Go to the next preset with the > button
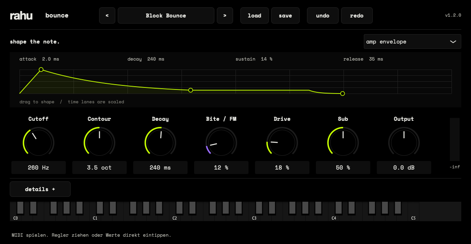 point(225,15)
